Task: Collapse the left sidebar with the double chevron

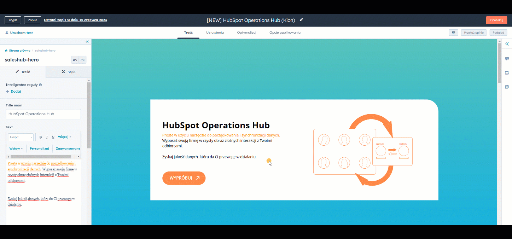Action: point(87,42)
